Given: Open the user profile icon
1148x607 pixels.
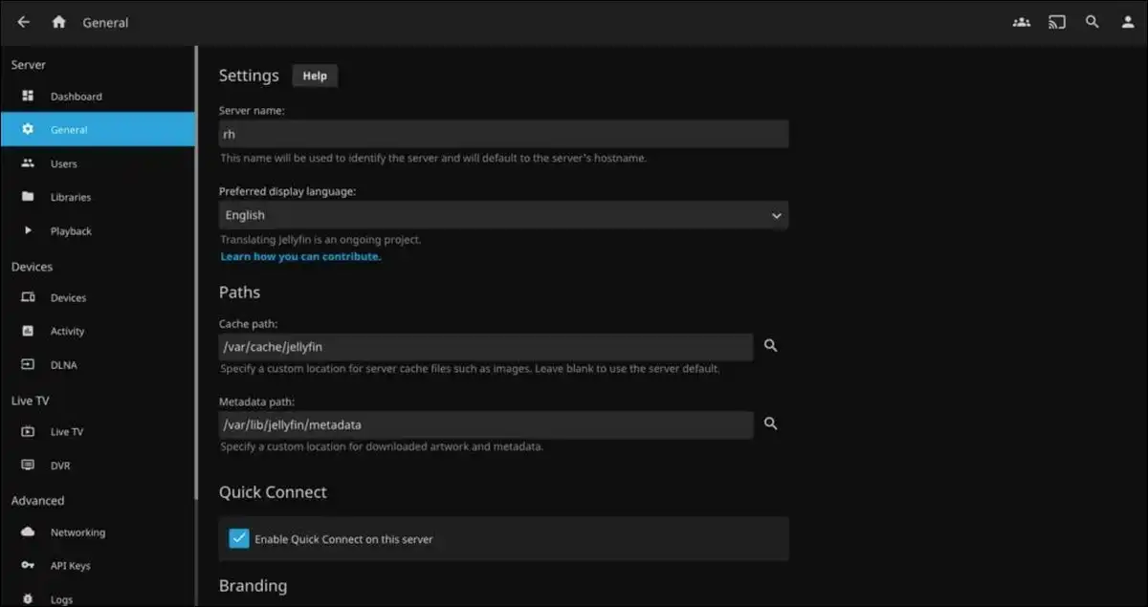Looking at the screenshot, I should pyautogui.click(x=1128, y=22).
